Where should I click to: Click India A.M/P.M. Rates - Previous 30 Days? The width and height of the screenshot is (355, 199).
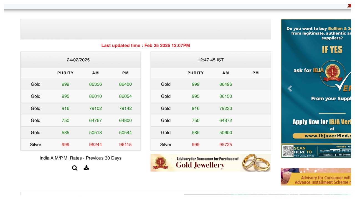80,158
